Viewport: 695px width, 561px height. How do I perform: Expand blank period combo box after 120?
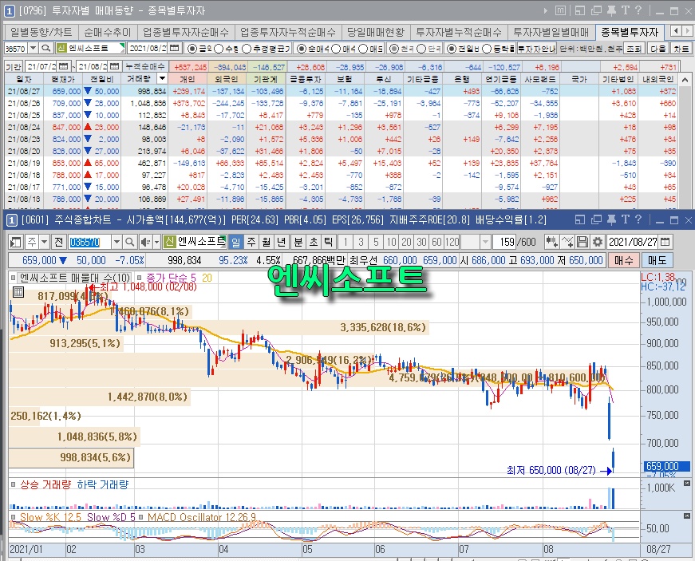pos(485,242)
